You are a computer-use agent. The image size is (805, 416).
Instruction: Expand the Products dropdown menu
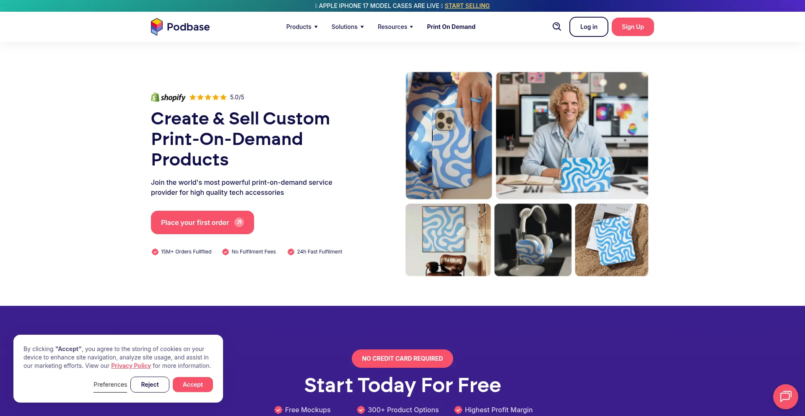point(302,27)
